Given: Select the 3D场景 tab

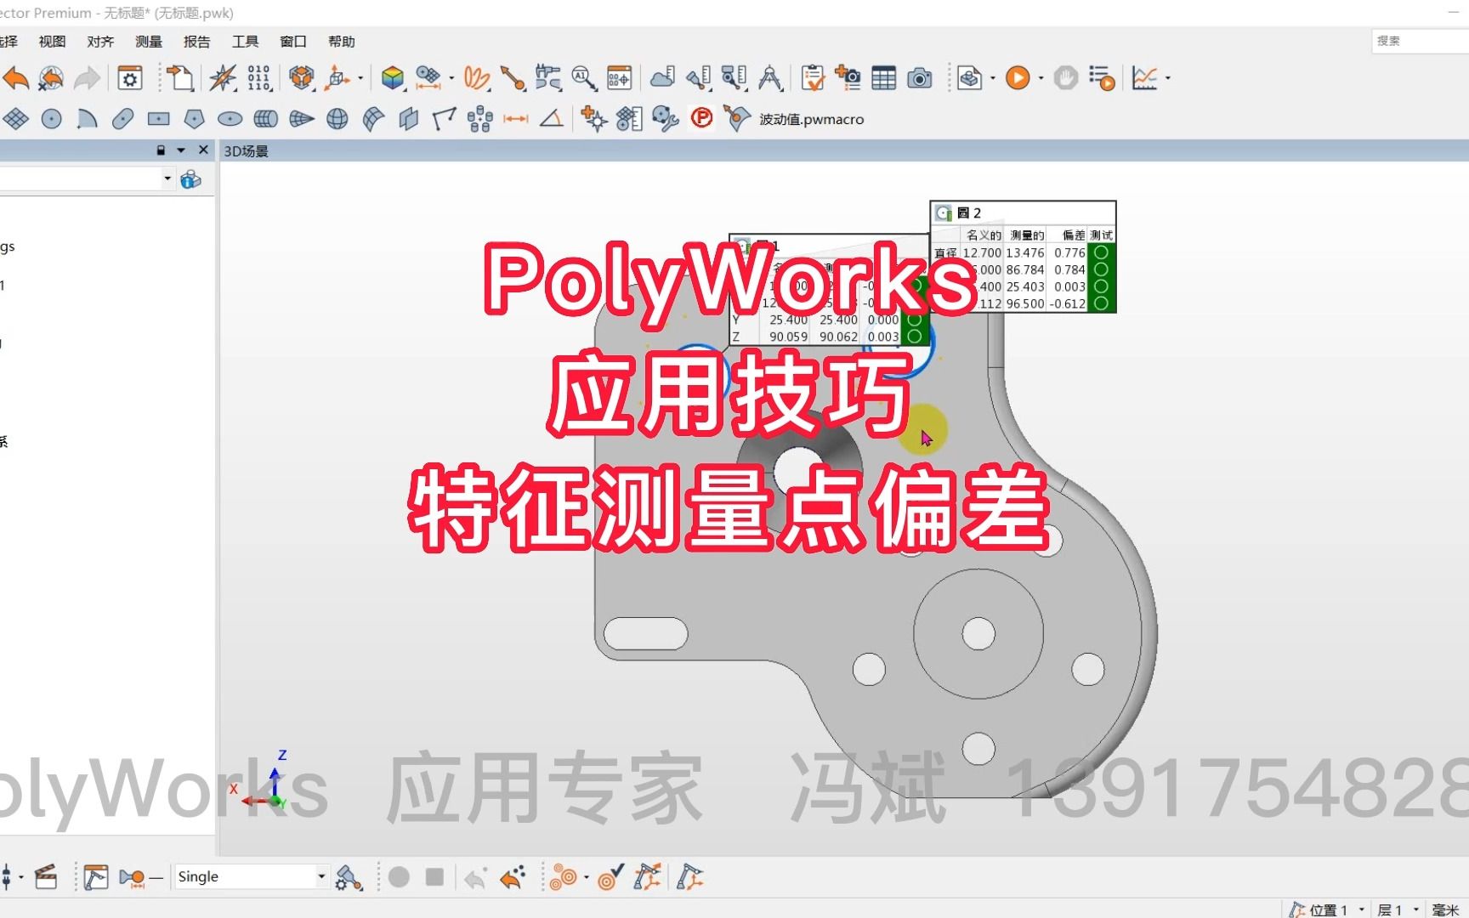Looking at the screenshot, I should click(246, 151).
